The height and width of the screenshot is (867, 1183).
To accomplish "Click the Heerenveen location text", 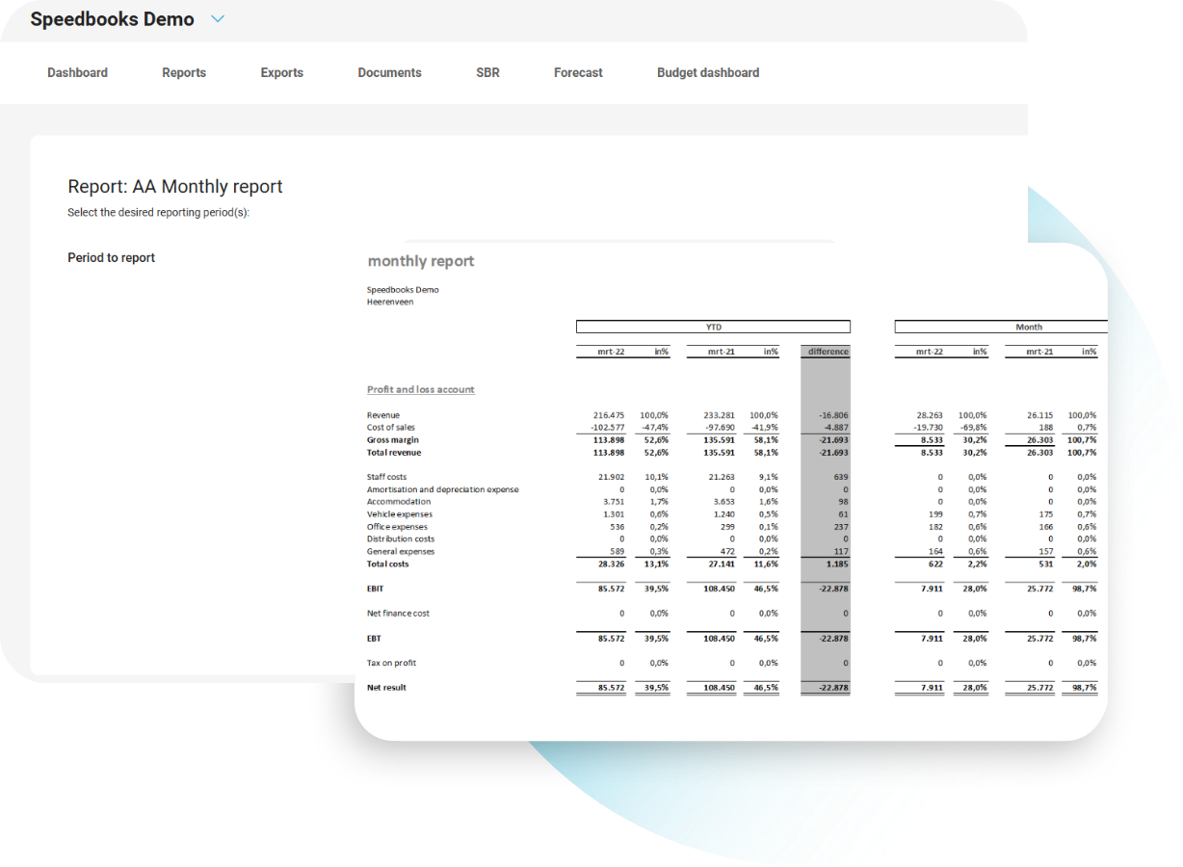I will (x=390, y=302).
